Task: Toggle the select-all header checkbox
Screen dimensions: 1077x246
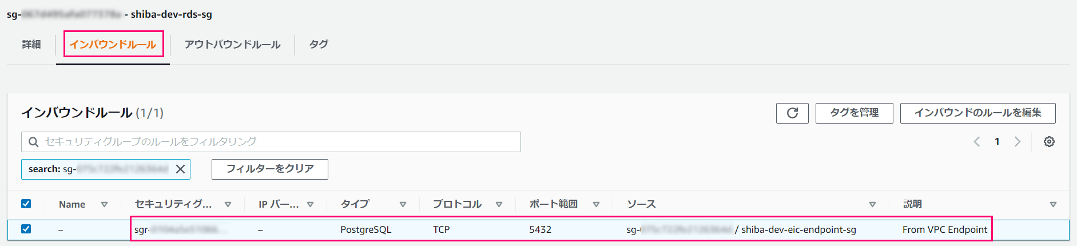Action: tap(26, 204)
